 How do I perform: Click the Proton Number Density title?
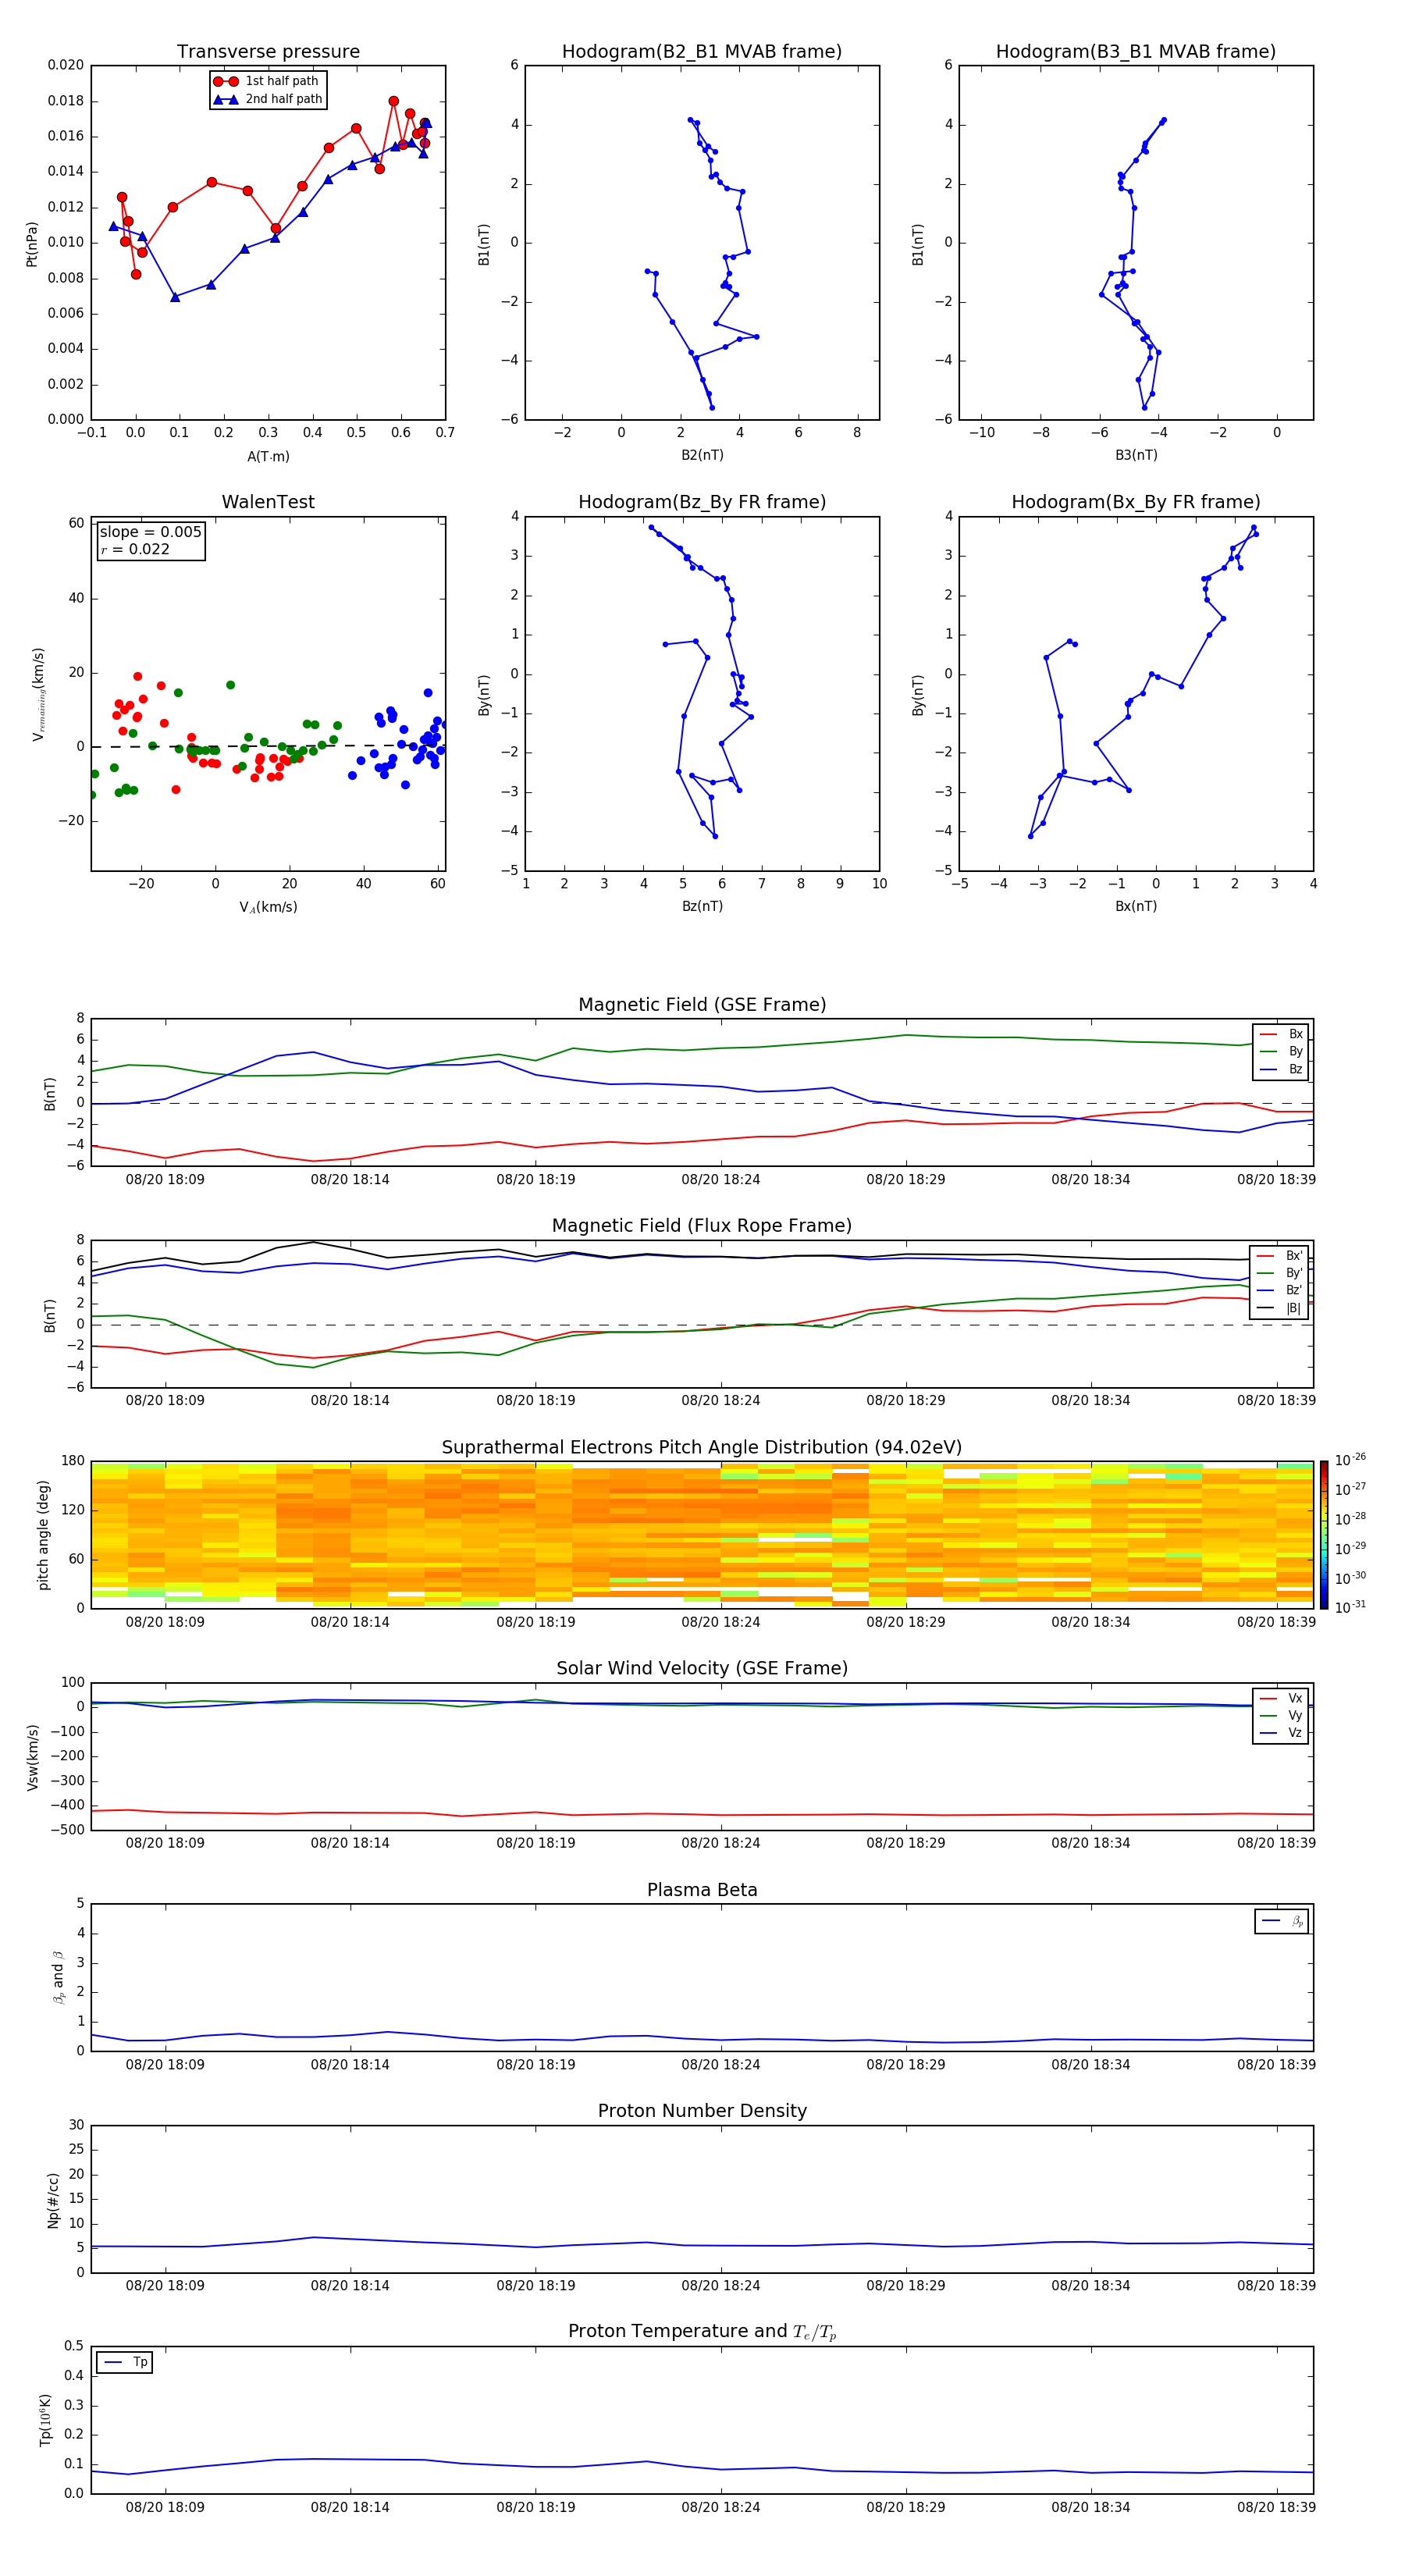point(702,2111)
